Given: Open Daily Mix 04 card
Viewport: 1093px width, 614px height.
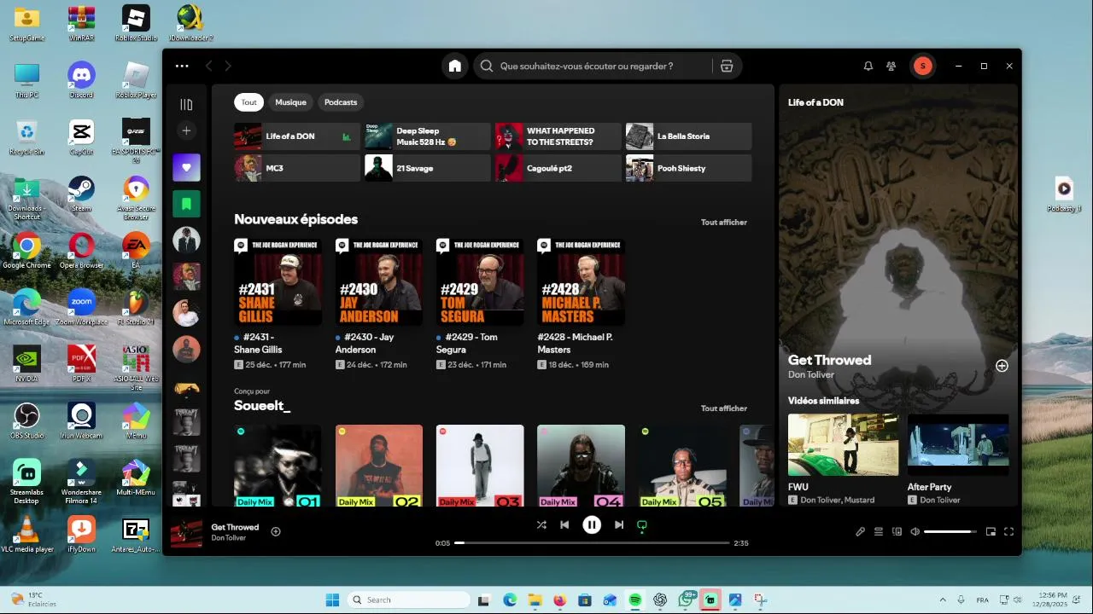Looking at the screenshot, I should coord(581,466).
